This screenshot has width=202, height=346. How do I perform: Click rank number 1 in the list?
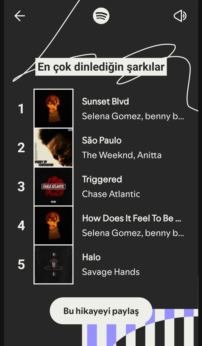pos(21,109)
